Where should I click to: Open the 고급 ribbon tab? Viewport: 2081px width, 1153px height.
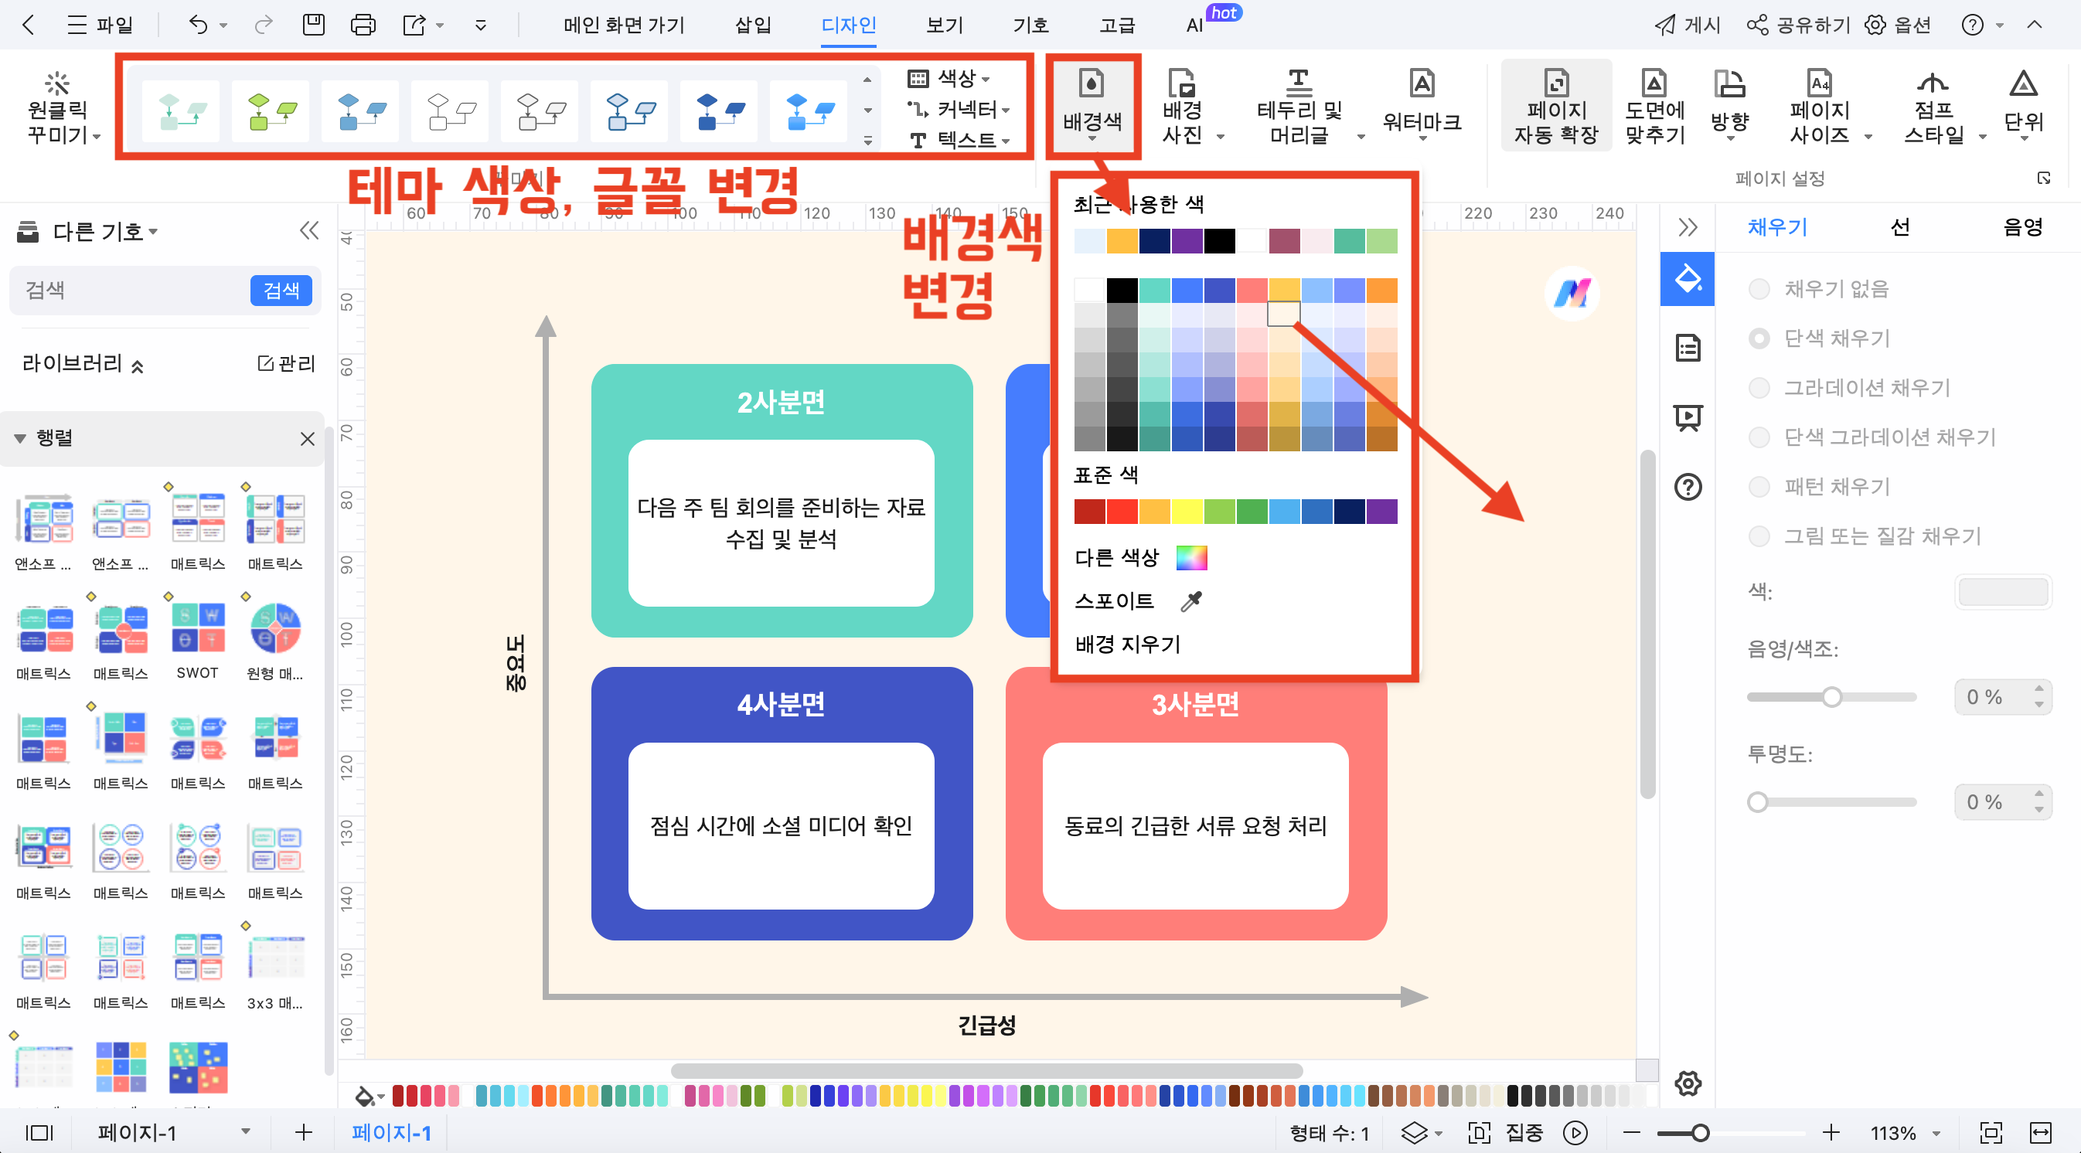pyautogui.click(x=1116, y=25)
